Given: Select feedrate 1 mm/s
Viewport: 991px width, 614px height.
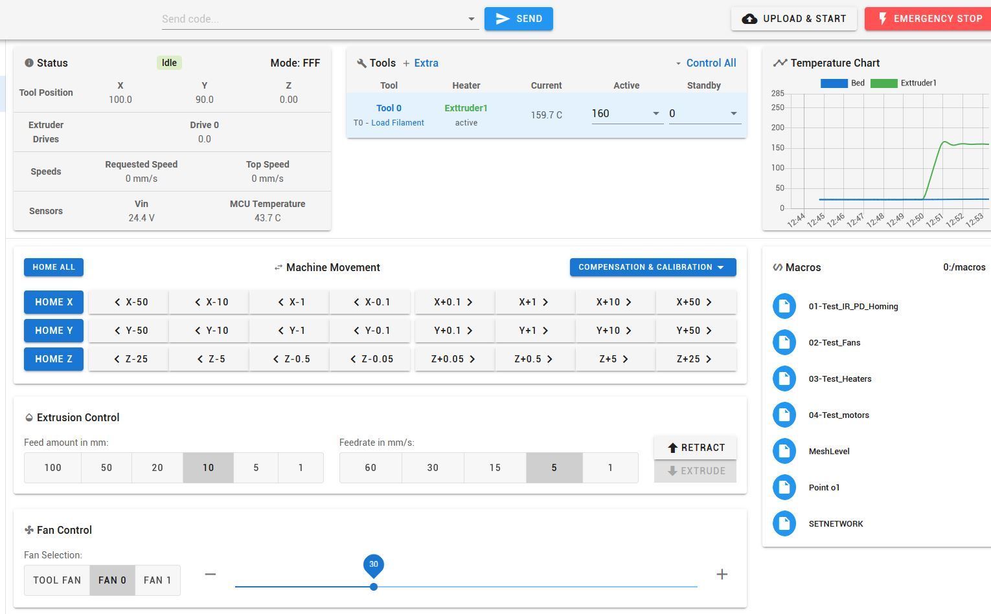Looking at the screenshot, I should point(610,468).
